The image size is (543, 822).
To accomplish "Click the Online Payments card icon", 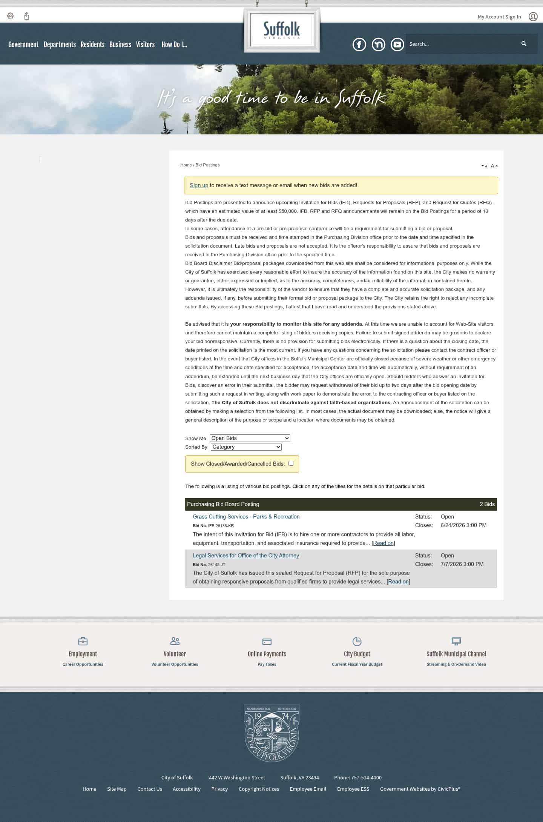I will [x=267, y=642].
